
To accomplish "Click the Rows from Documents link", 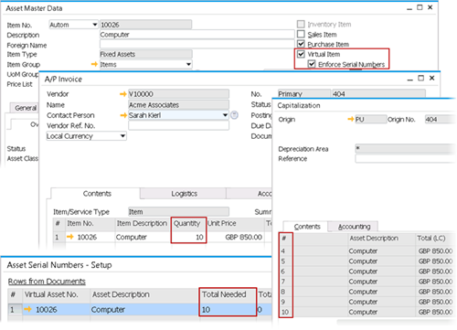I will point(47,282).
